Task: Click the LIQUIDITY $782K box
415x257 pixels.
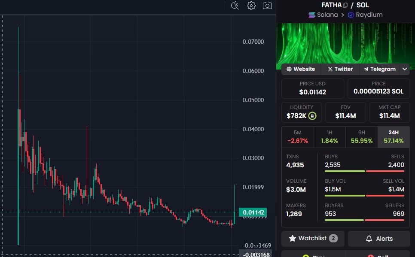Action: click(x=302, y=112)
